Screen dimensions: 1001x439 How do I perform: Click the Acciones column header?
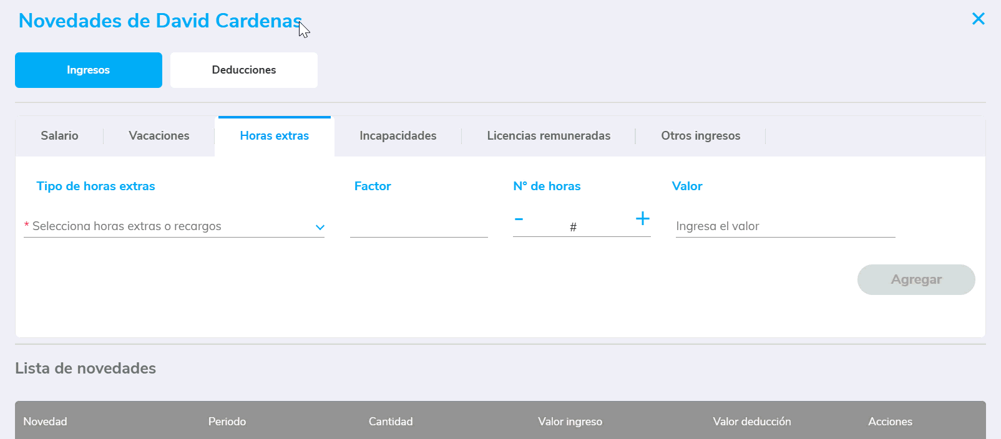pos(890,422)
